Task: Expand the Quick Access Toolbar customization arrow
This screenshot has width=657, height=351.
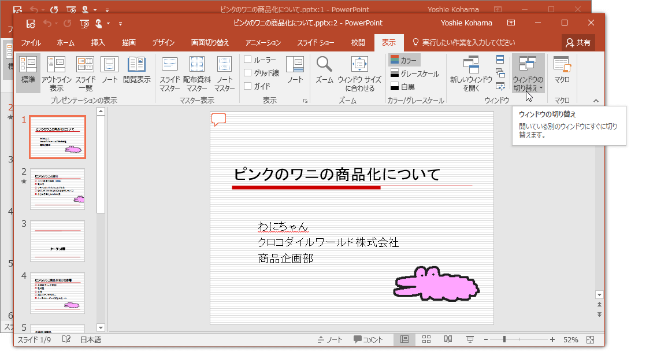Action: pos(120,23)
